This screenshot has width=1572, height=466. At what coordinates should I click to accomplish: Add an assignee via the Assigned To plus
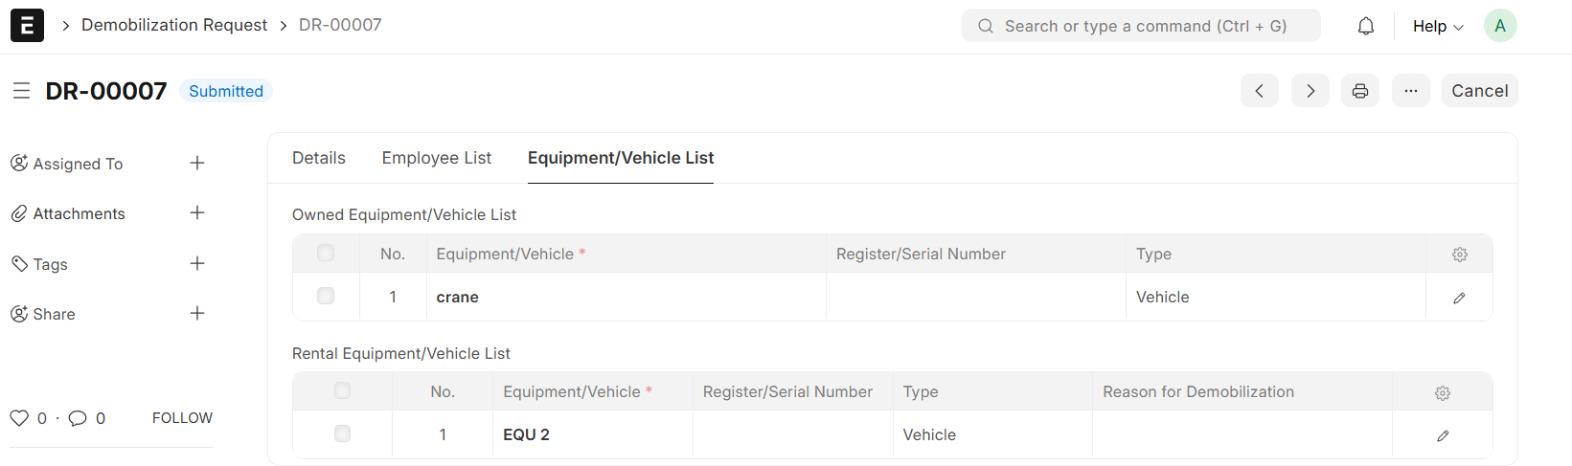click(197, 164)
